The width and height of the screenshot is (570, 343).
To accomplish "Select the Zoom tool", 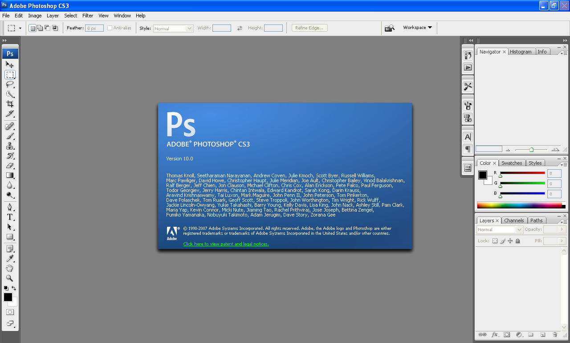I will 10,278.
